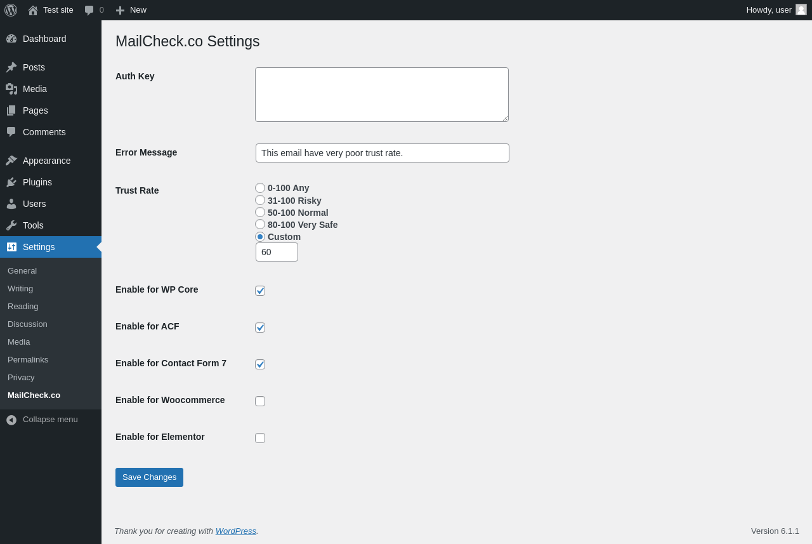Image resolution: width=812 pixels, height=544 pixels.
Task: Open the MailCheck.co submenu item
Action: coord(34,395)
